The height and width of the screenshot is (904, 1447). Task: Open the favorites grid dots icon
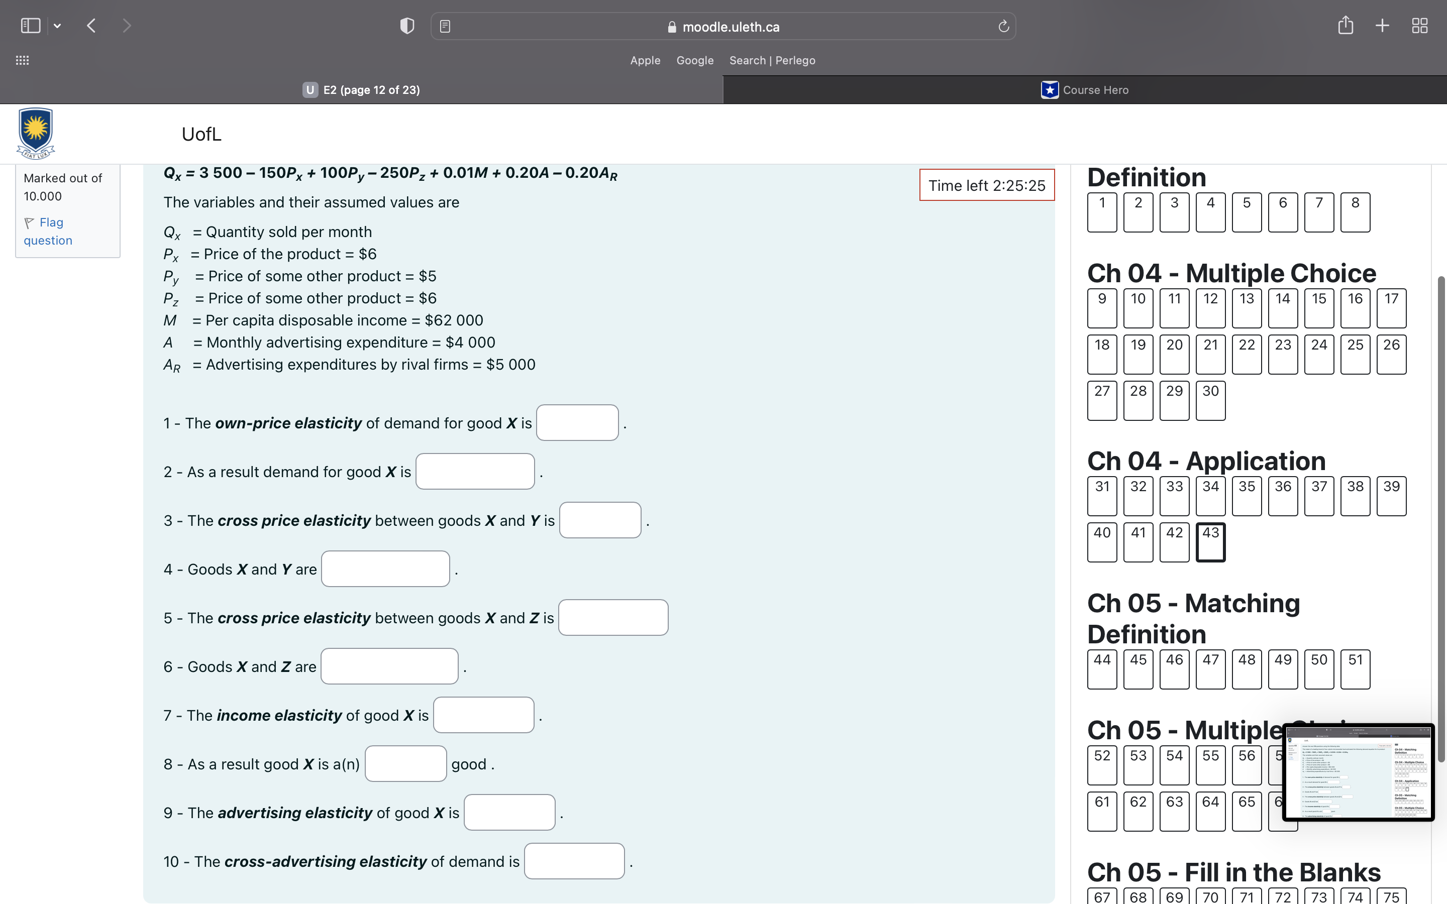pyautogui.click(x=22, y=60)
